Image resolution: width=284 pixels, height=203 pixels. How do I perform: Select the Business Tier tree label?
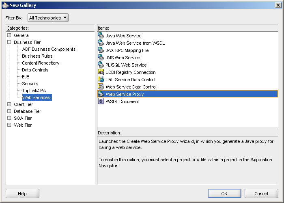point(27,42)
